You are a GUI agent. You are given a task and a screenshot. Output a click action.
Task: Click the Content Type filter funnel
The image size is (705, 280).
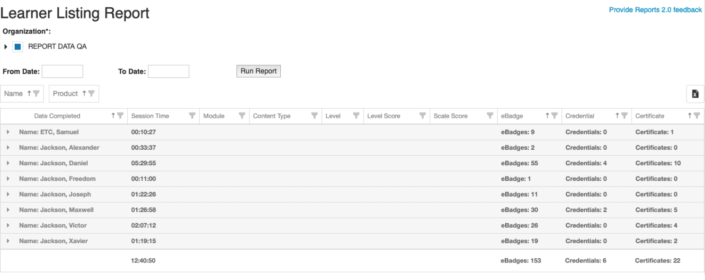click(x=314, y=116)
